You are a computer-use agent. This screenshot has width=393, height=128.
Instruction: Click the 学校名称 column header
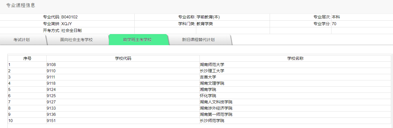[x=295, y=58]
